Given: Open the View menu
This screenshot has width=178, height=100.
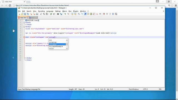Looking at the screenshot, I should pyautogui.click(x=34, y=11).
